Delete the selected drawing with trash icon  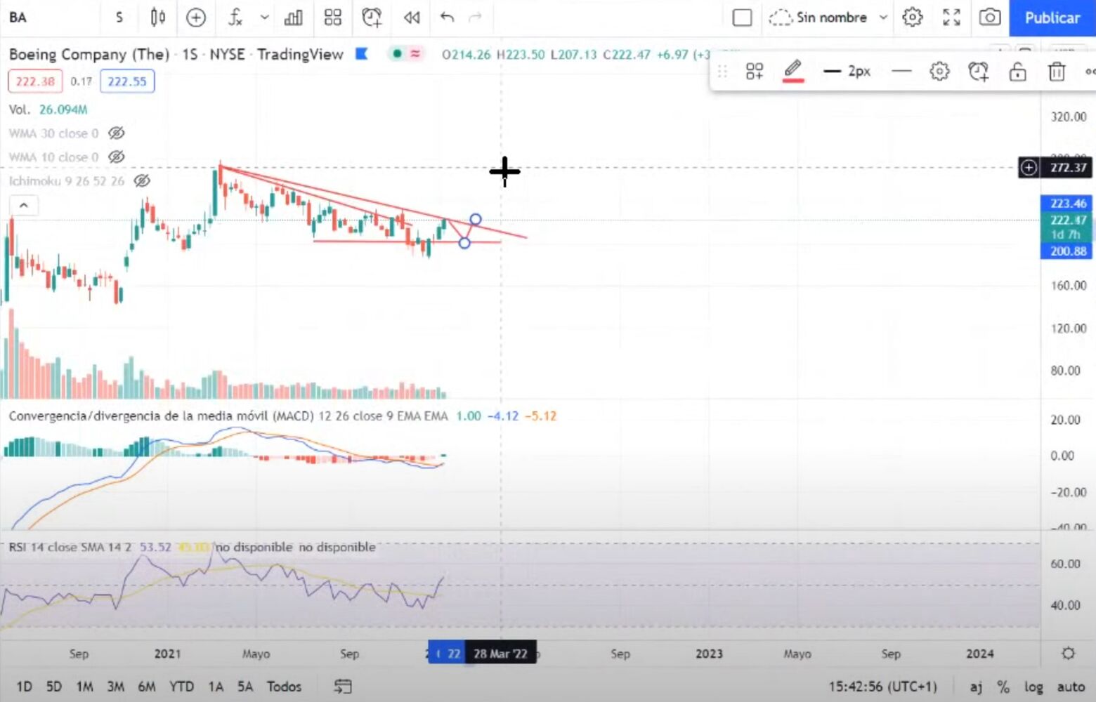[1057, 71]
